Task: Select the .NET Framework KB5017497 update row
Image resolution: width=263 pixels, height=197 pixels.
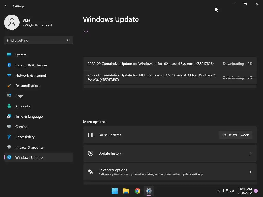Action: 170,77
